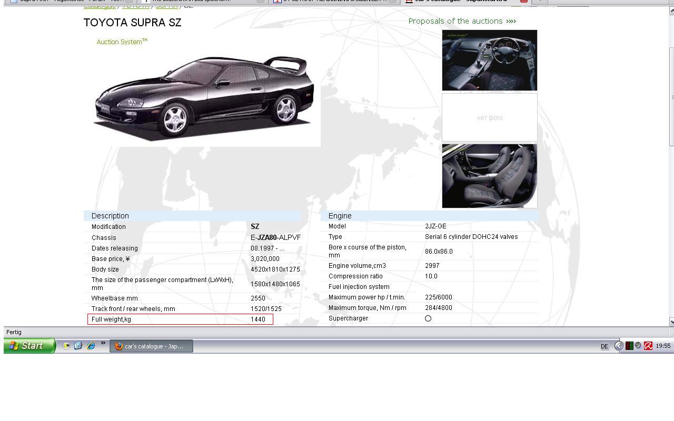Click maximum torque value 284/4800
This screenshot has width=674, height=421.
click(439, 307)
